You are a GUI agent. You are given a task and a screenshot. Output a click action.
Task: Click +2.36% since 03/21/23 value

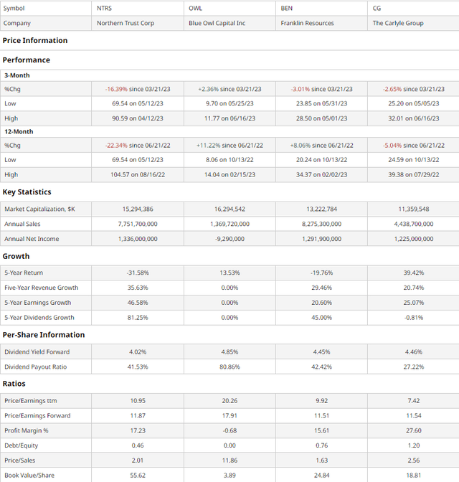click(229, 89)
